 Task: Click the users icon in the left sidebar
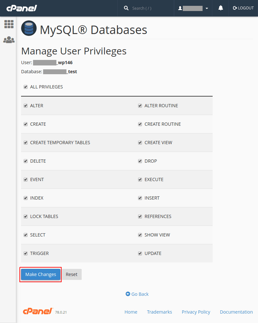click(9, 40)
